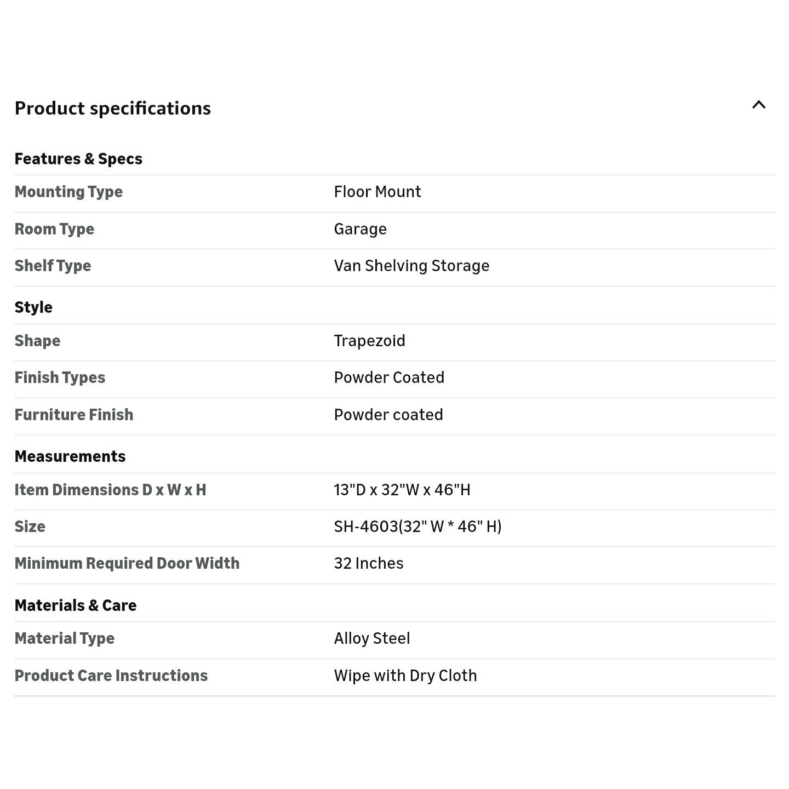789x789 pixels.
Task: Click the 32 Inches value
Action: (368, 563)
